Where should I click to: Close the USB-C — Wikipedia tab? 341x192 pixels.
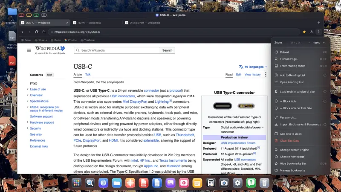(x=67, y=23)
